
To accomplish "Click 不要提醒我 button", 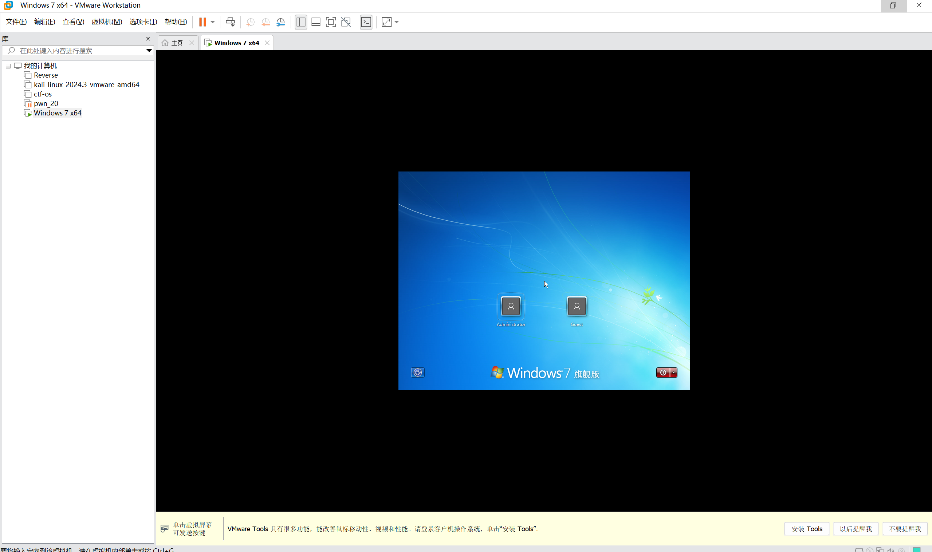I will click(905, 529).
